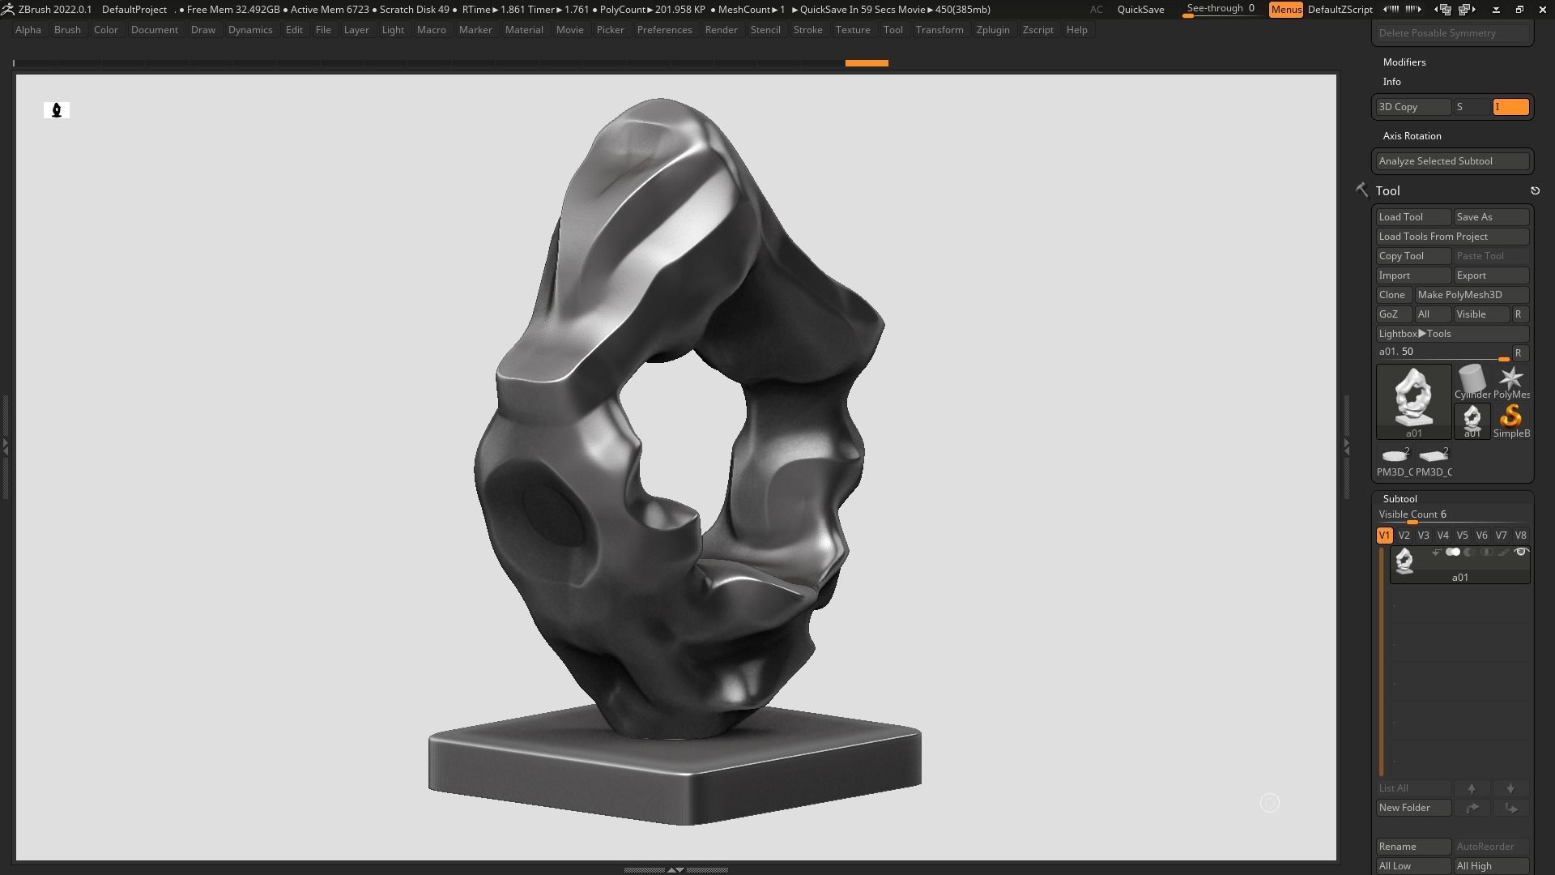Open the Brush menu
The image size is (1555, 875).
[67, 30]
